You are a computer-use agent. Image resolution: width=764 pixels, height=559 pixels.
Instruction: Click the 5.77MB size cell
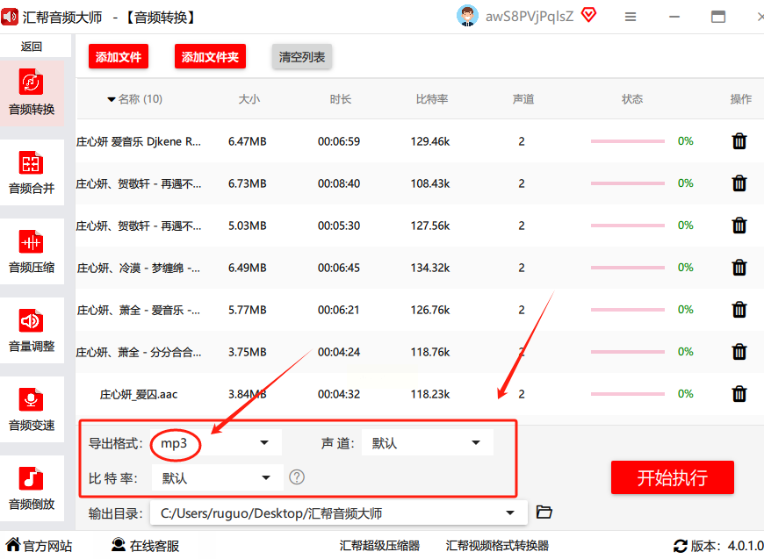point(247,310)
